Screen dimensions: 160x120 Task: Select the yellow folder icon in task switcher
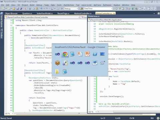[57, 72]
